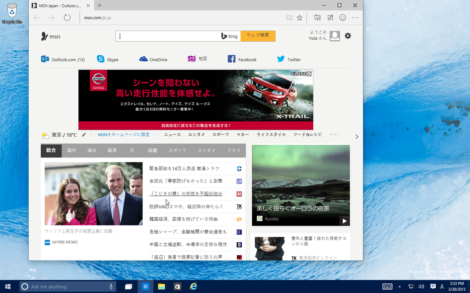Open ニュース in navigation bar

coord(172,135)
